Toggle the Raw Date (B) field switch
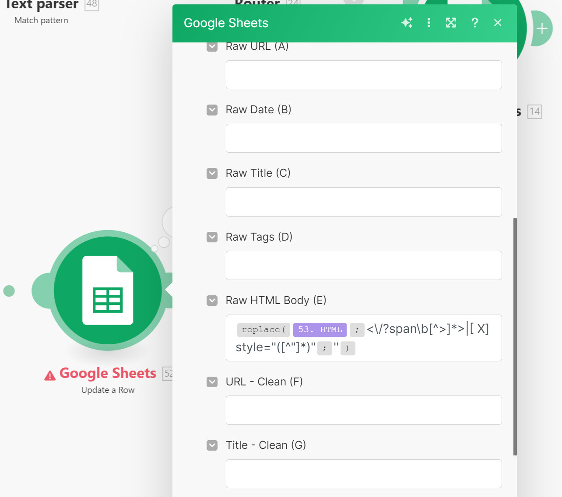This screenshot has height=497, width=562. [212, 110]
